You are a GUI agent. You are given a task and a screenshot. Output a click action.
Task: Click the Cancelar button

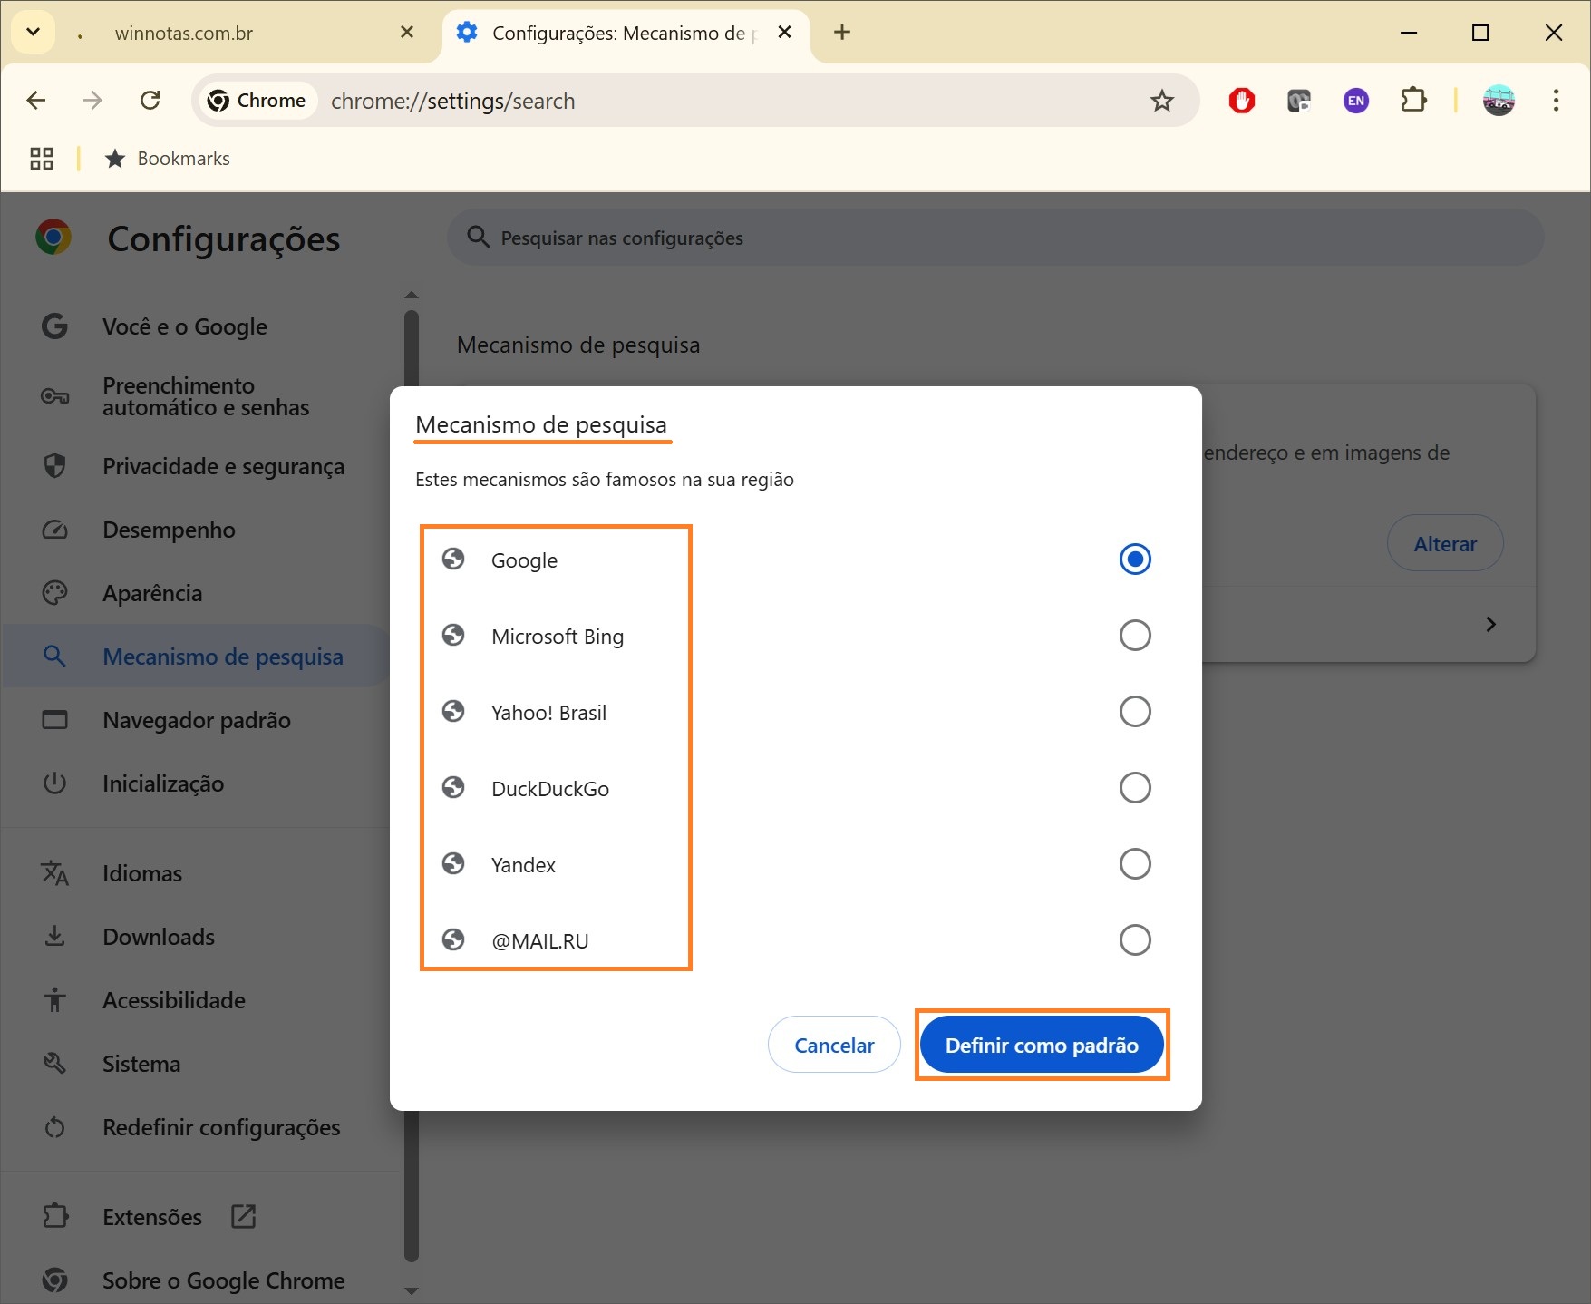834,1045
